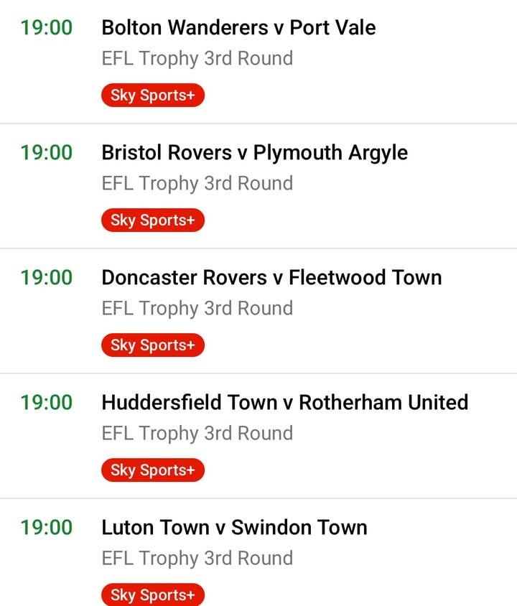The width and height of the screenshot is (517, 606).
Task: Open the Doncaster Rovers v Fleetwood Town fixture
Action: pyautogui.click(x=271, y=278)
